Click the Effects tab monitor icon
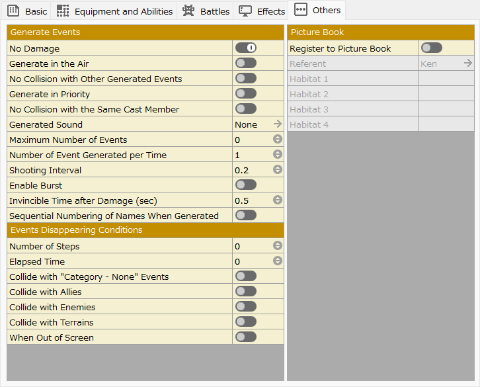 tap(245, 11)
